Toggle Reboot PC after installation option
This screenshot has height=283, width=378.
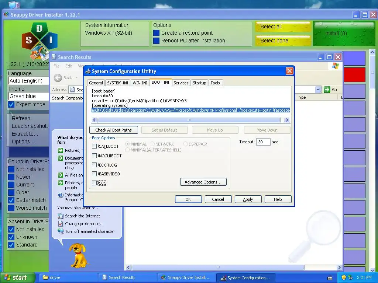156,41
